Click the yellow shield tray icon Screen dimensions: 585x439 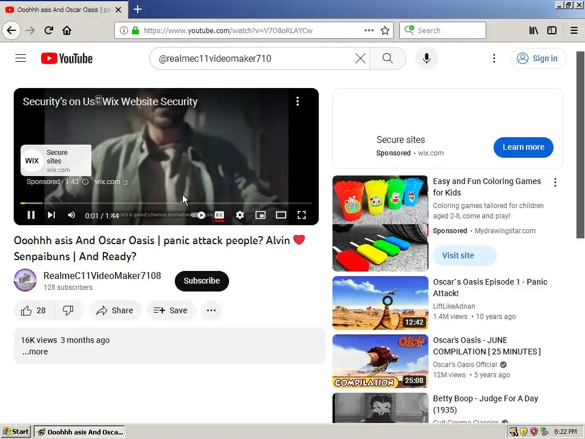click(523, 432)
